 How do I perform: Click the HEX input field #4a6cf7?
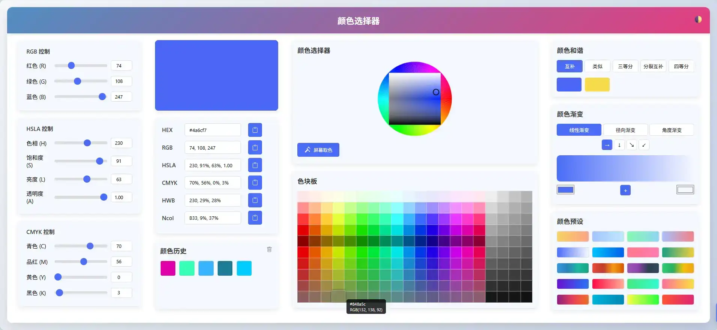pyautogui.click(x=212, y=130)
